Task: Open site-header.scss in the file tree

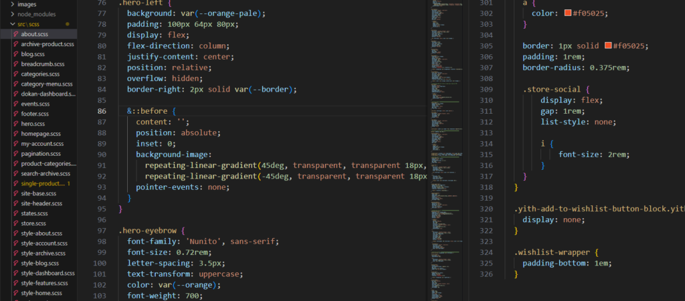Action: (41, 203)
